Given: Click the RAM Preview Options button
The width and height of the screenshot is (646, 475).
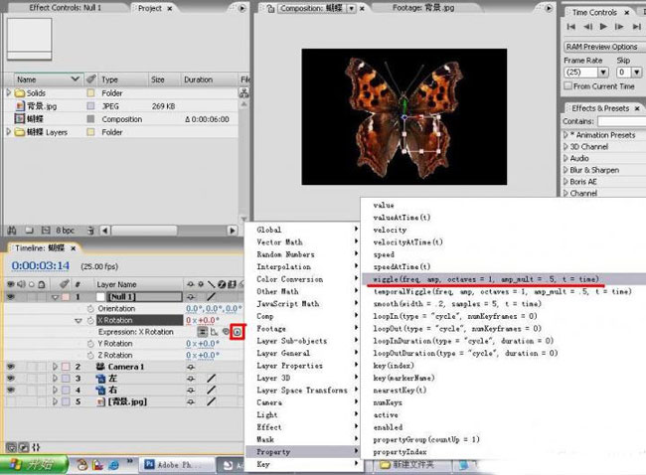Looking at the screenshot, I should [x=602, y=46].
